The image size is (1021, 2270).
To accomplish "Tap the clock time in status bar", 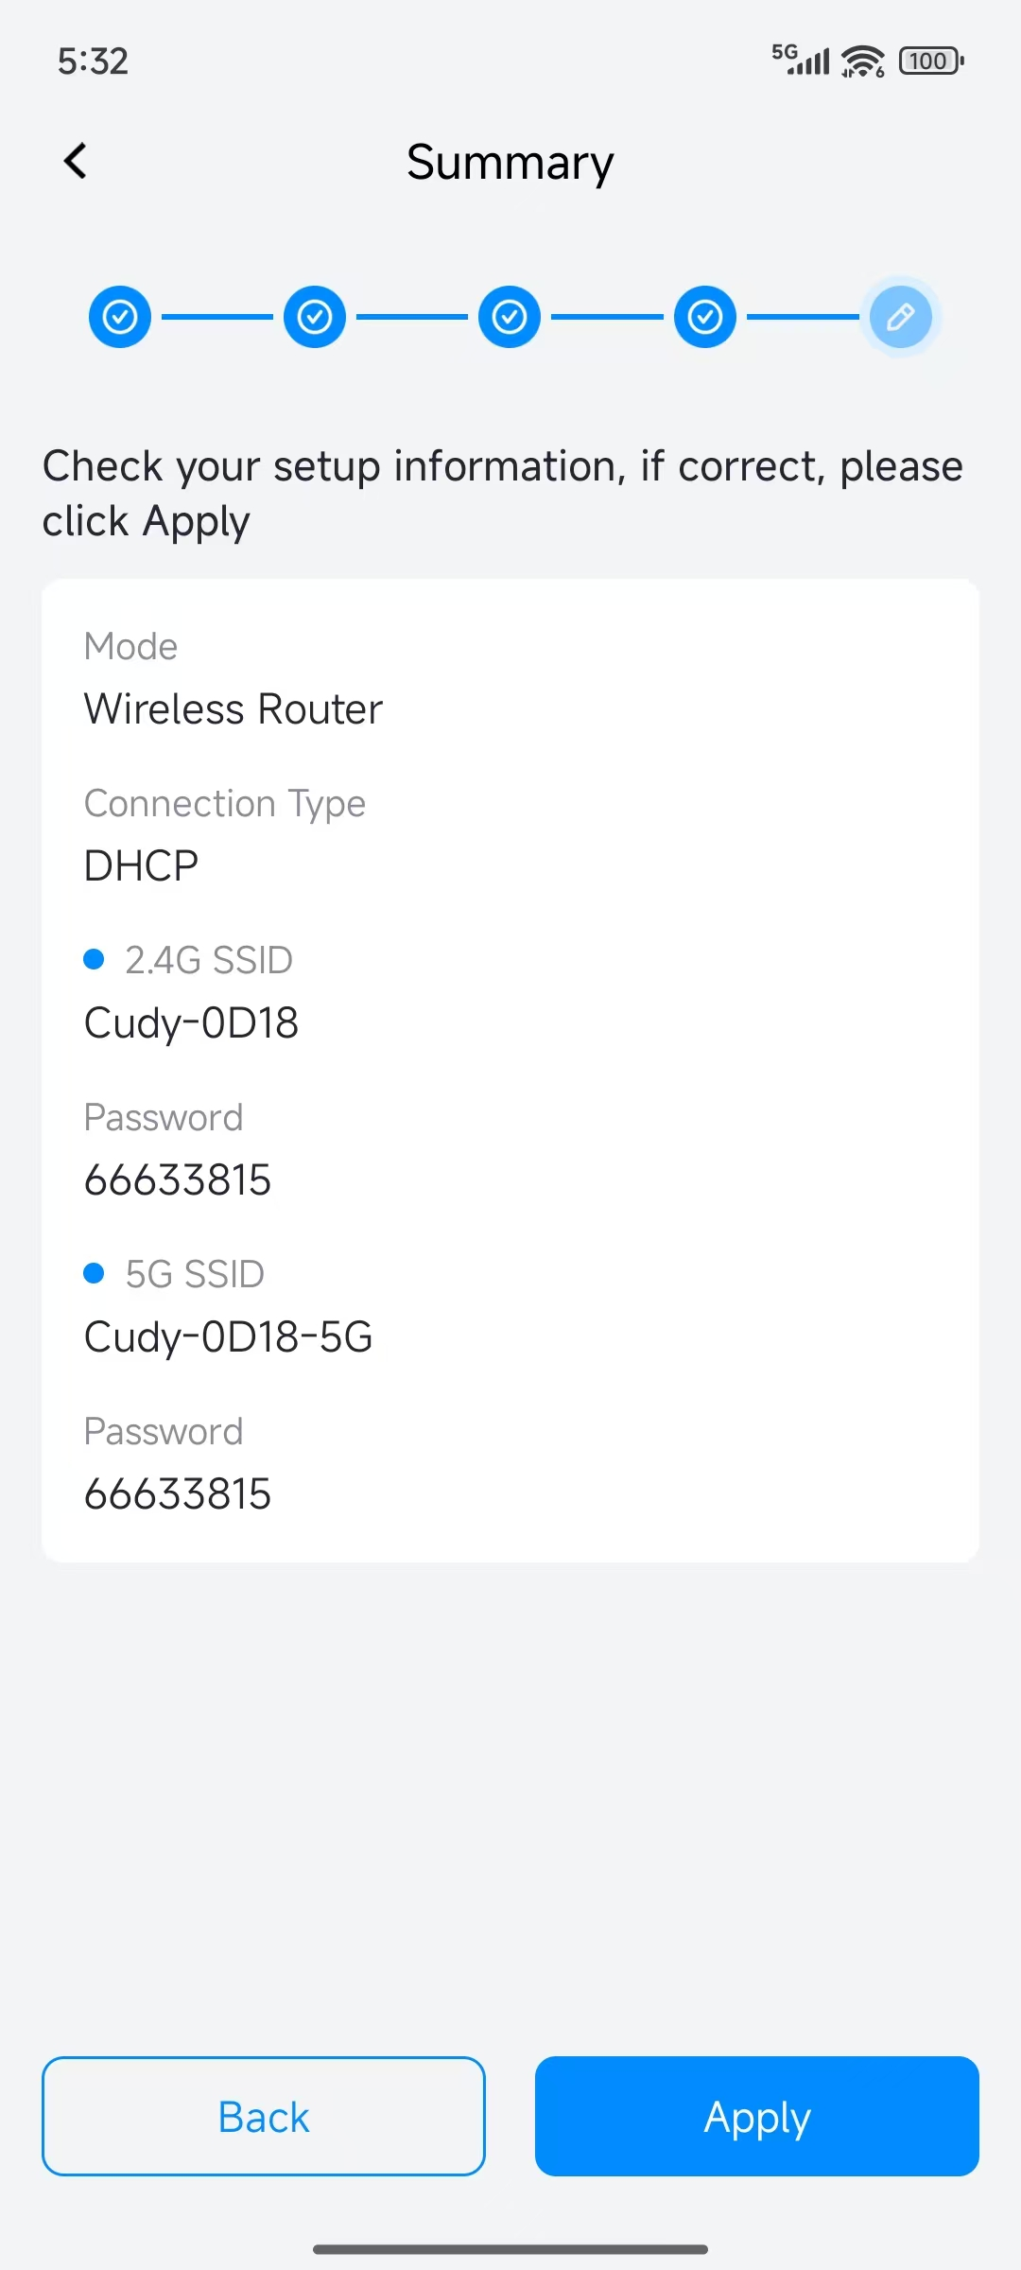I will click(93, 61).
